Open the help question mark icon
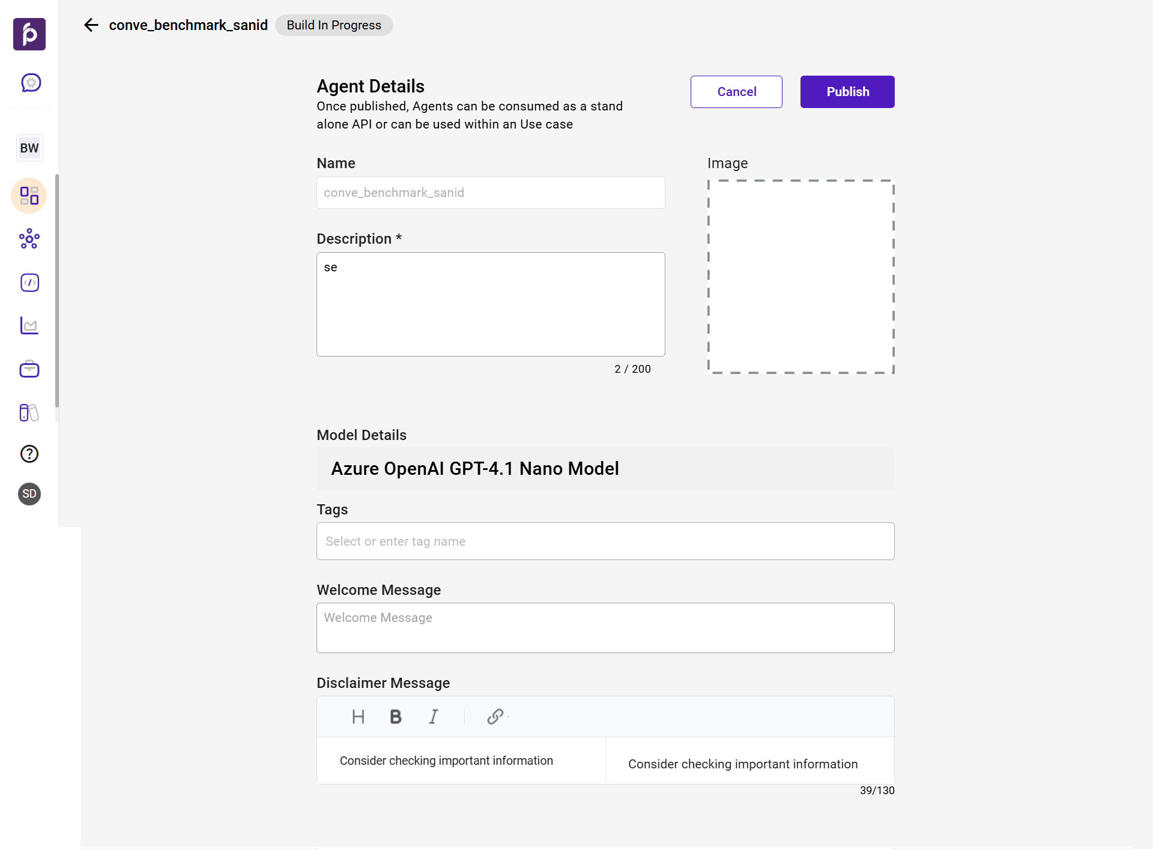Viewport: 1153px width, 850px height. point(29,454)
